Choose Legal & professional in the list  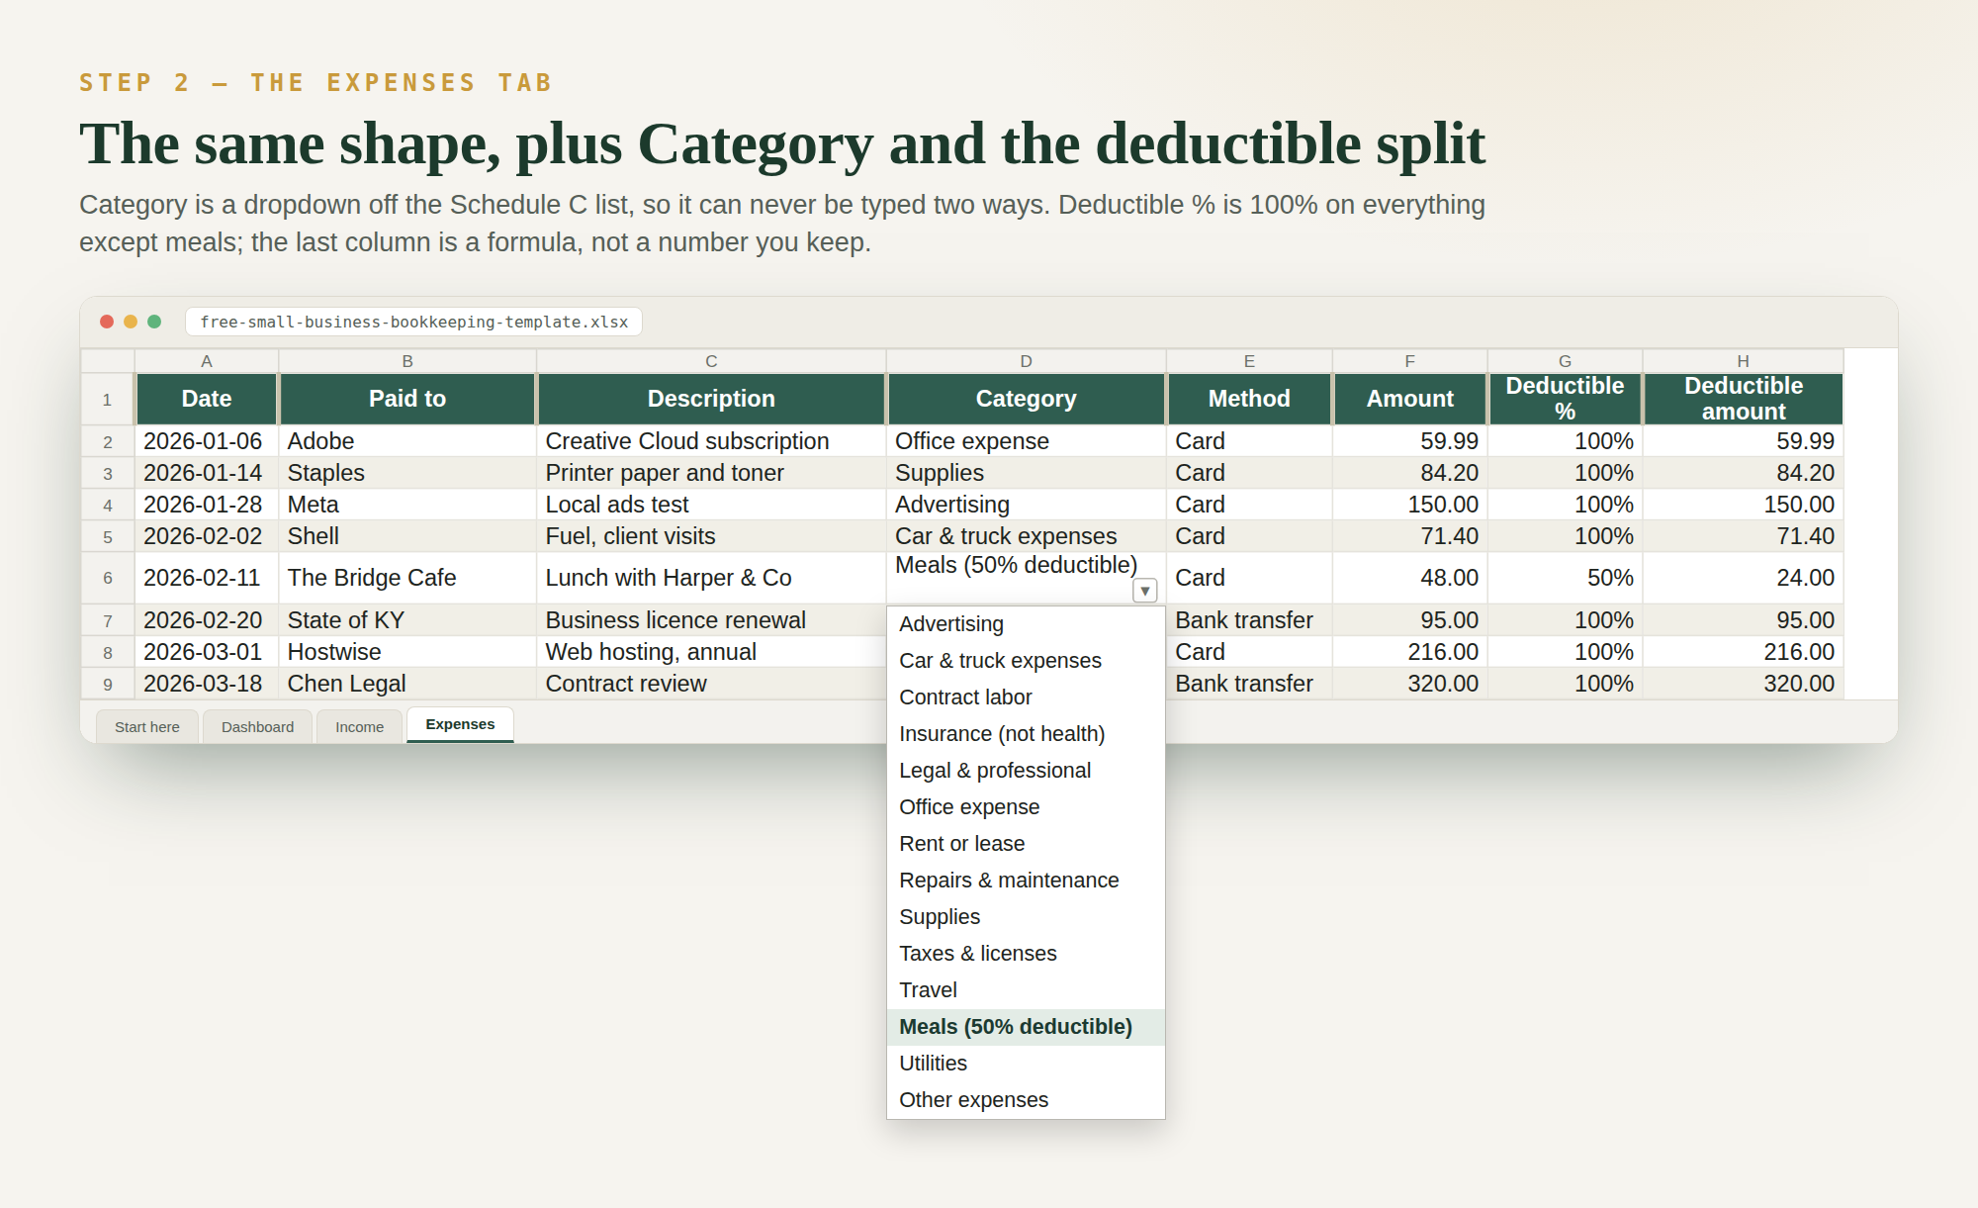coord(1026,771)
